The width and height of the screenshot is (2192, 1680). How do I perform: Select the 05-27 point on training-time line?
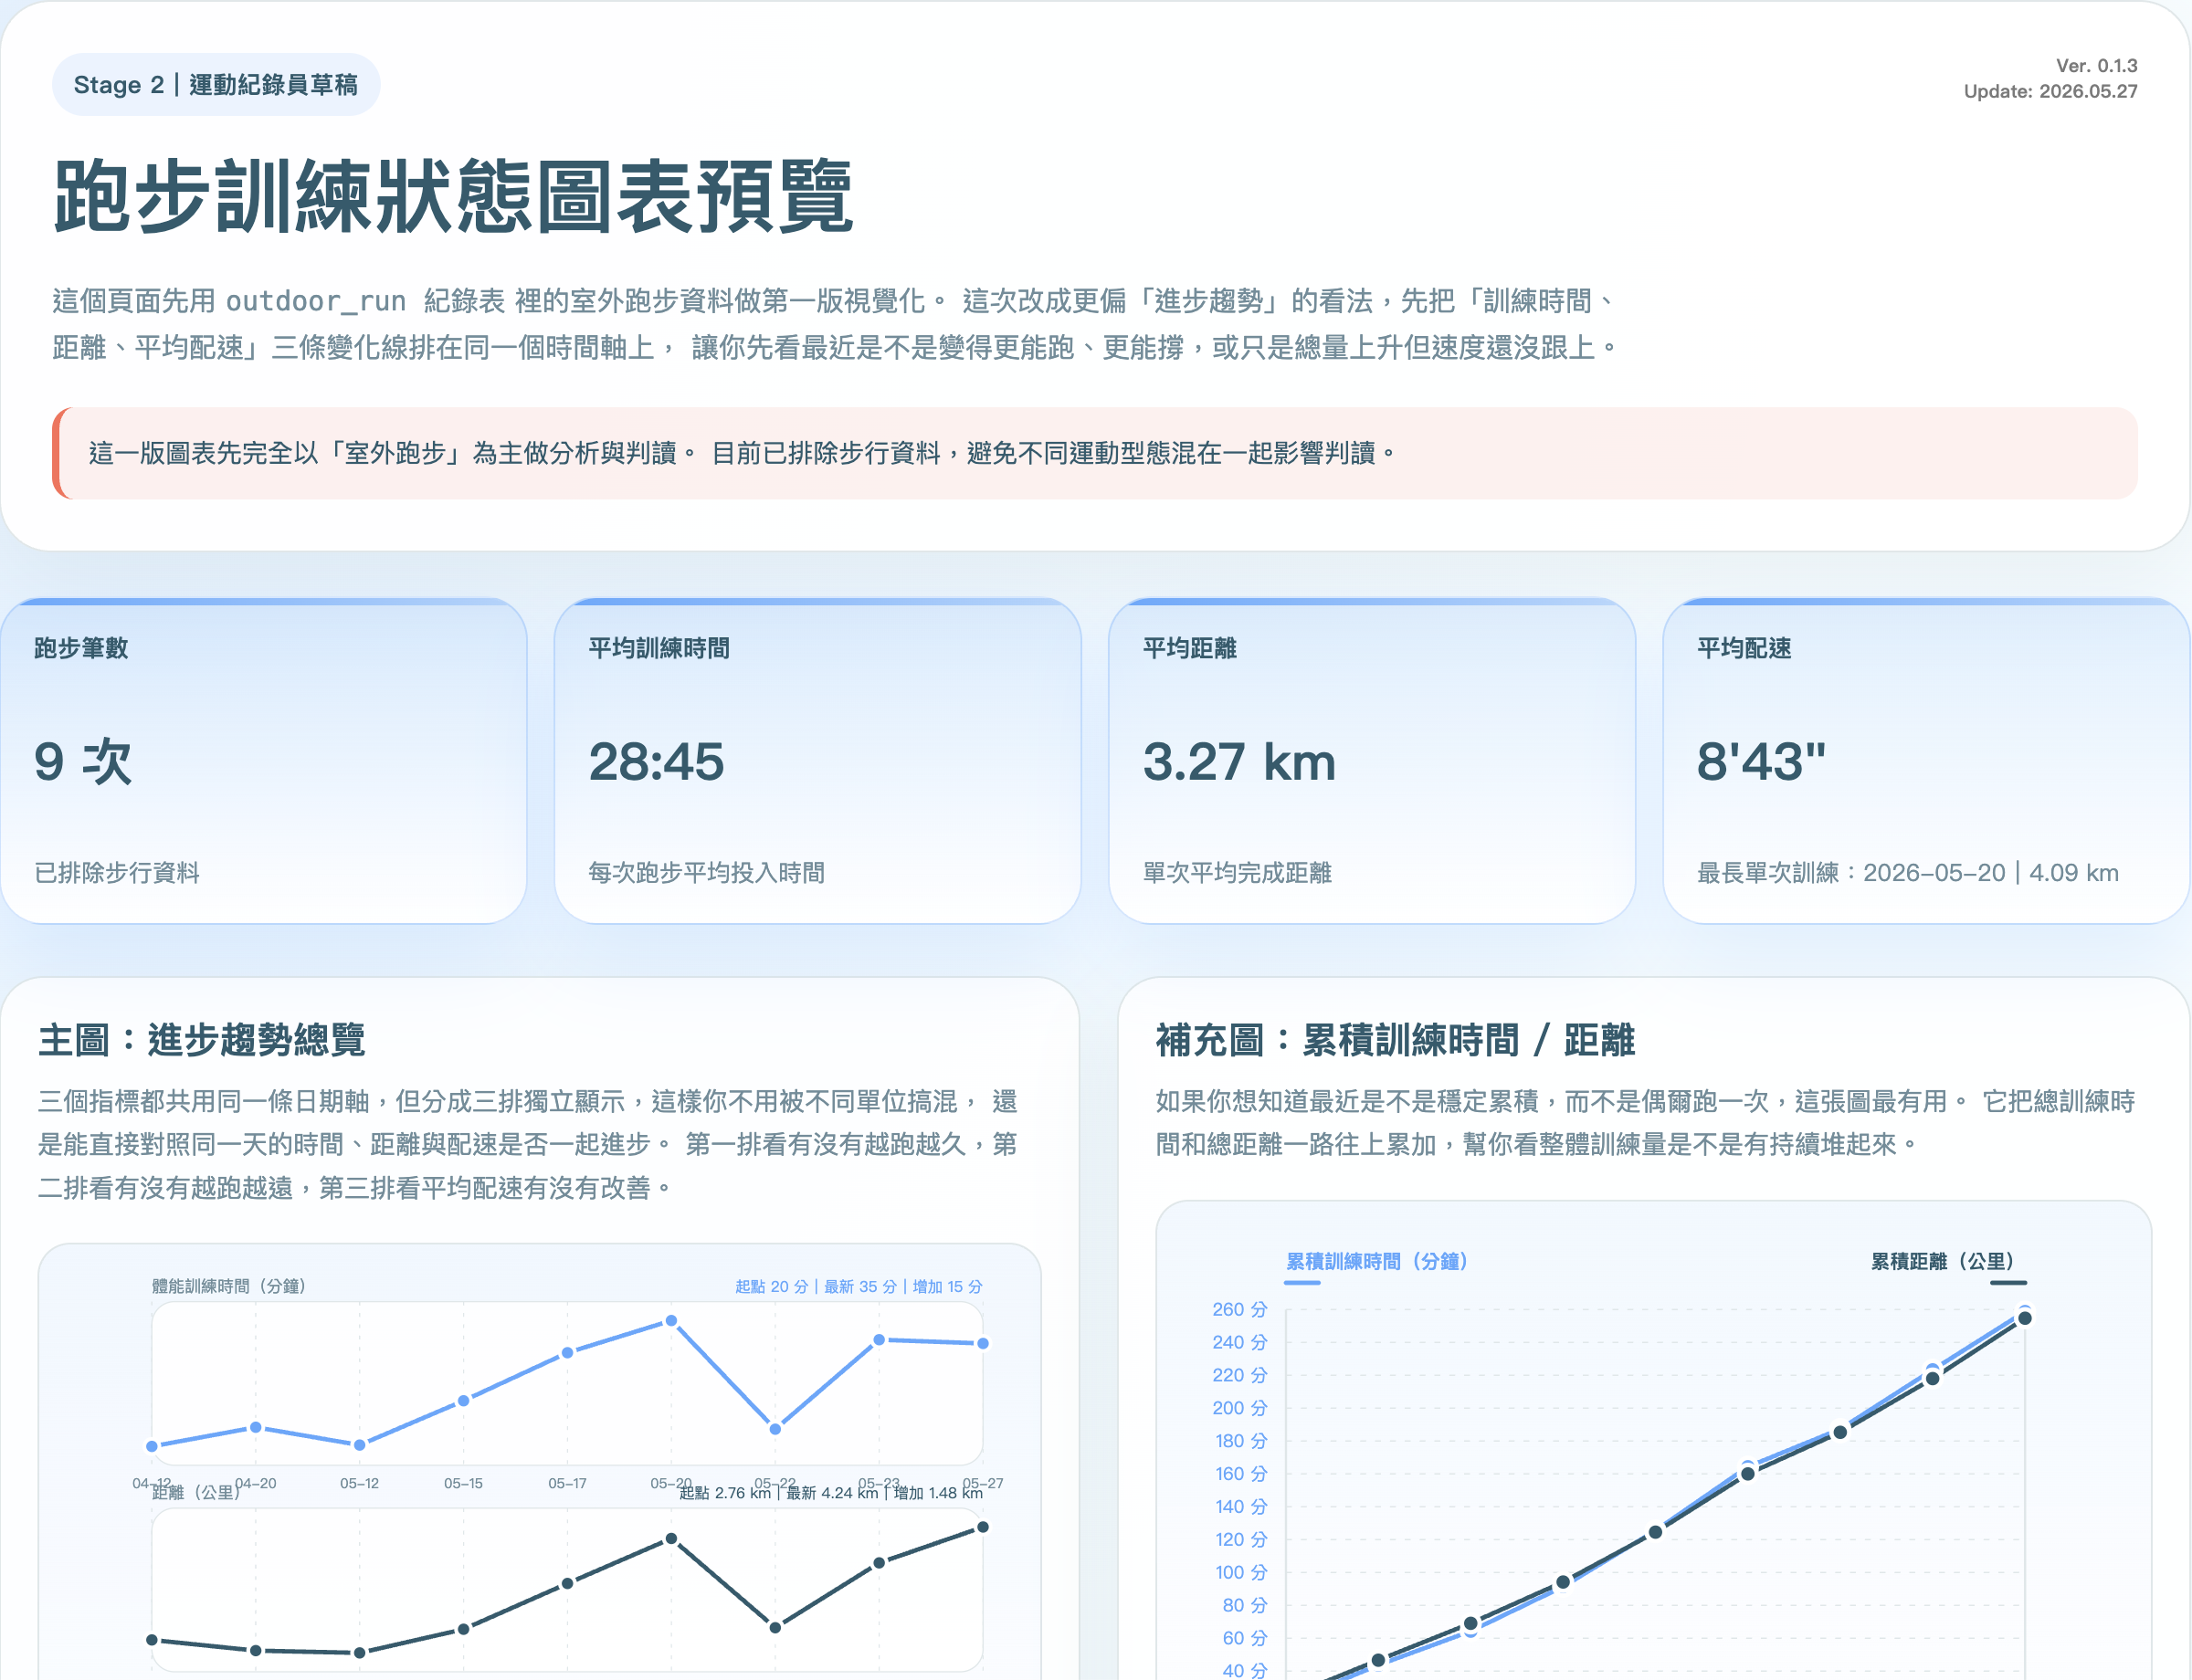[x=984, y=1344]
